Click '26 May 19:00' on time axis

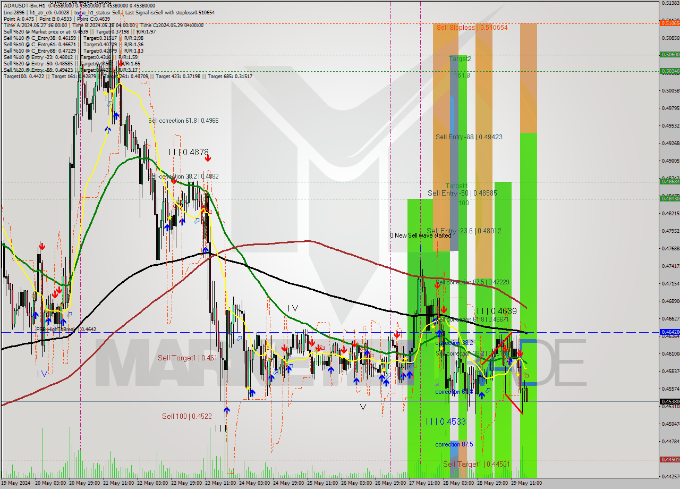coord(392,483)
